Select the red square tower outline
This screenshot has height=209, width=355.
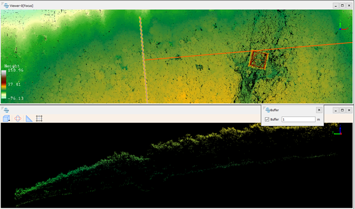pyautogui.click(x=258, y=60)
